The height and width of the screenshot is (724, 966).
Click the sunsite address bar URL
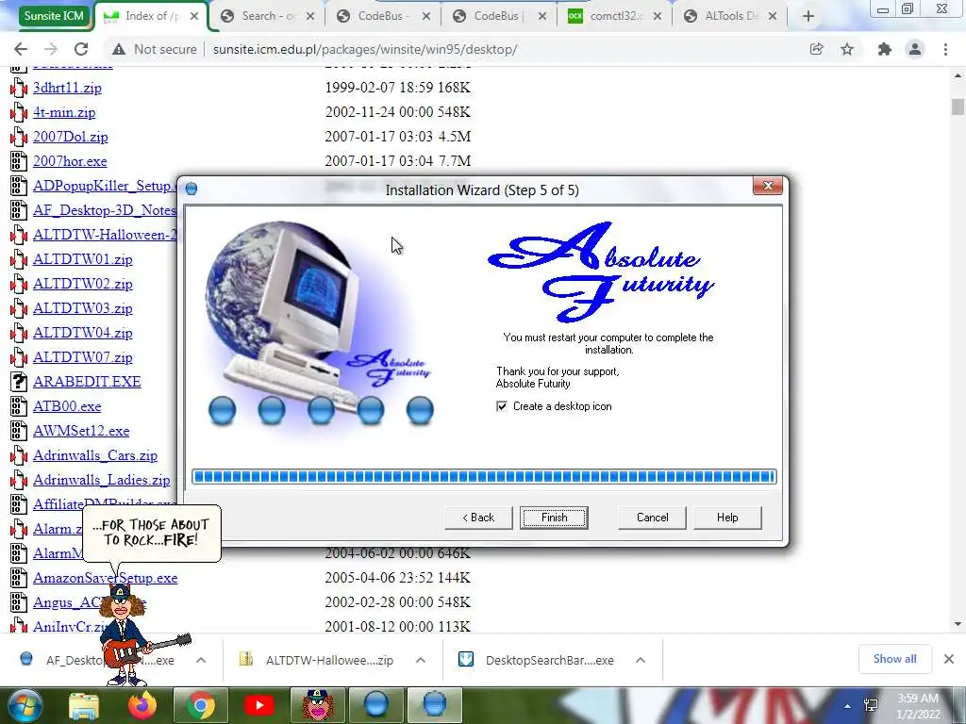[x=365, y=49]
